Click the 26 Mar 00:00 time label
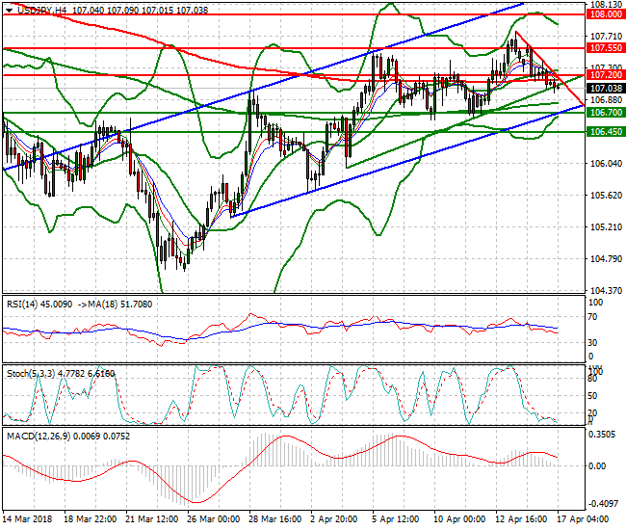Screen dimensions: 626x530 [213, 519]
